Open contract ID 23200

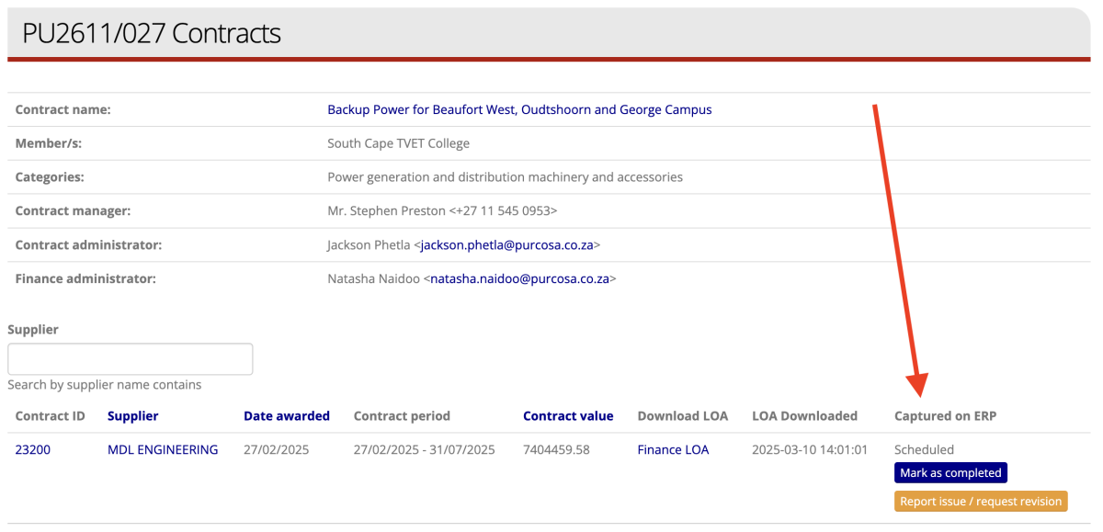coord(33,450)
